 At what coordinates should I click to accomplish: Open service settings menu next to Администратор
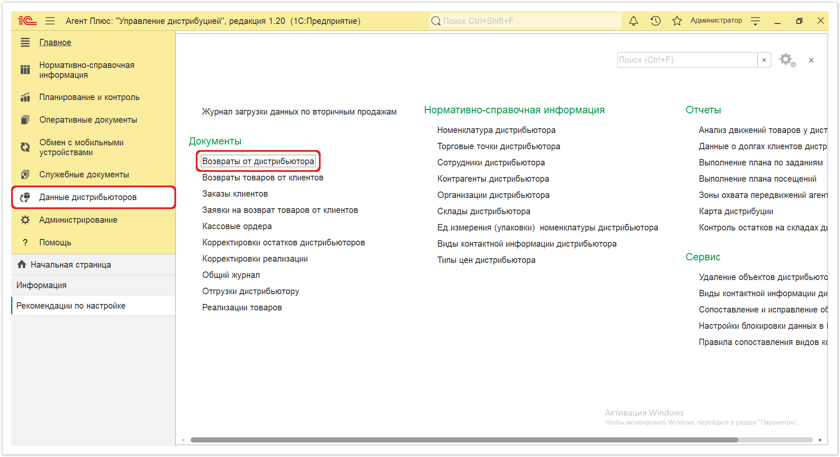tap(755, 21)
